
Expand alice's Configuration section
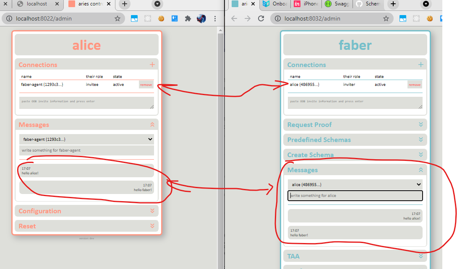click(152, 211)
